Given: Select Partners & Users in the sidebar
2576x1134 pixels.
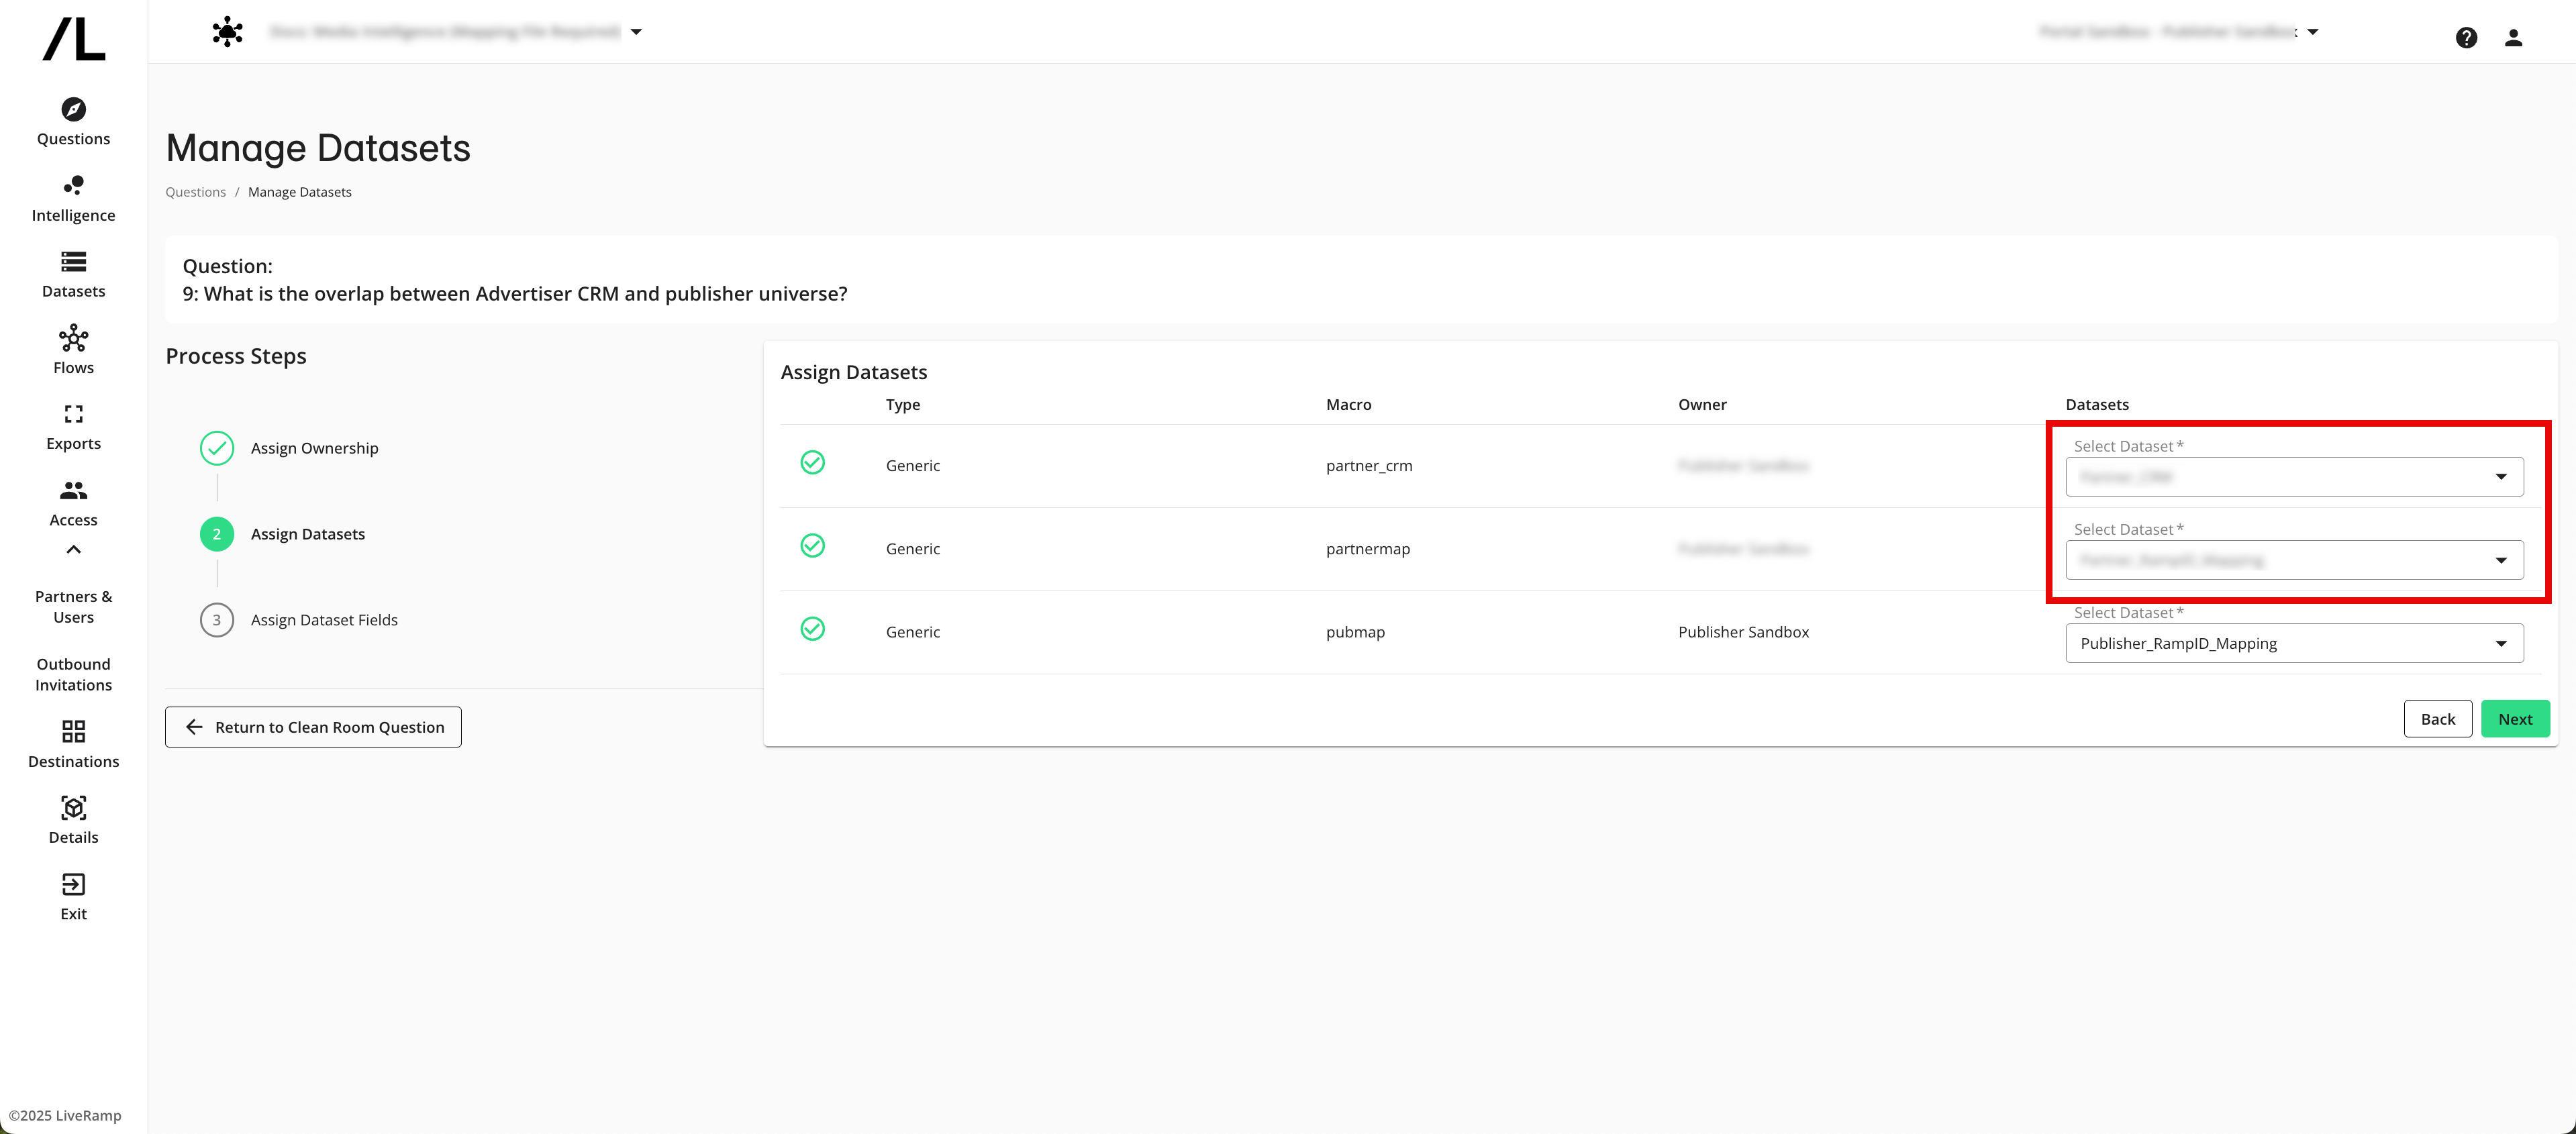Looking at the screenshot, I should (x=72, y=606).
